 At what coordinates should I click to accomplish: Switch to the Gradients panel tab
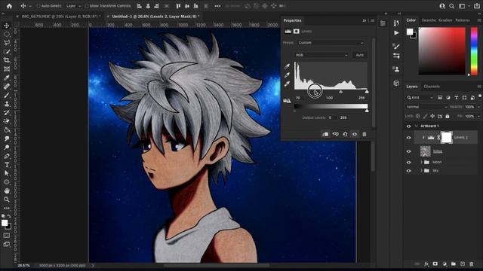[445, 20]
